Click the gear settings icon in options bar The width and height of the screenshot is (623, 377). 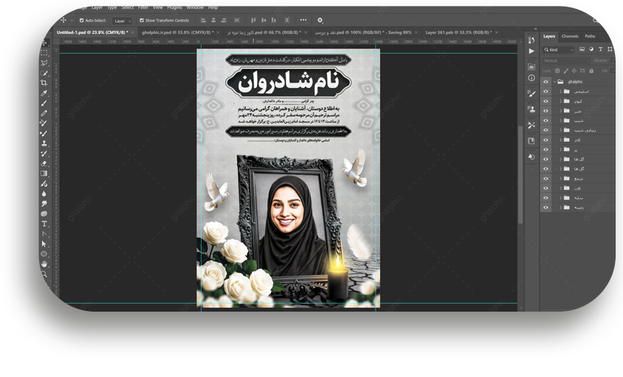(320, 21)
